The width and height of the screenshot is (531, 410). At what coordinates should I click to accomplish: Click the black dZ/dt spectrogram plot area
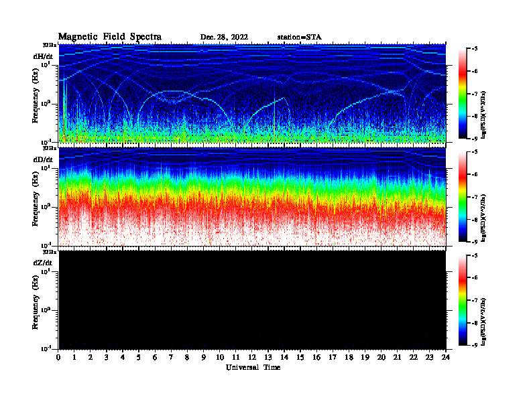click(x=253, y=300)
